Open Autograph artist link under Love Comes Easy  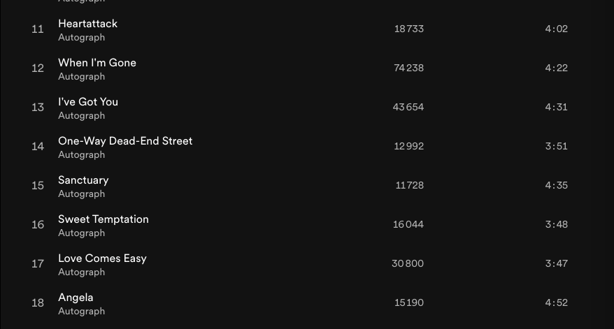81,272
